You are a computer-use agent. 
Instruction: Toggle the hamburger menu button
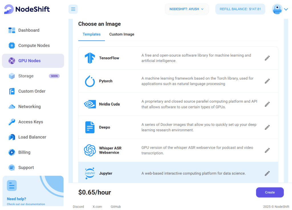coord(73,9)
